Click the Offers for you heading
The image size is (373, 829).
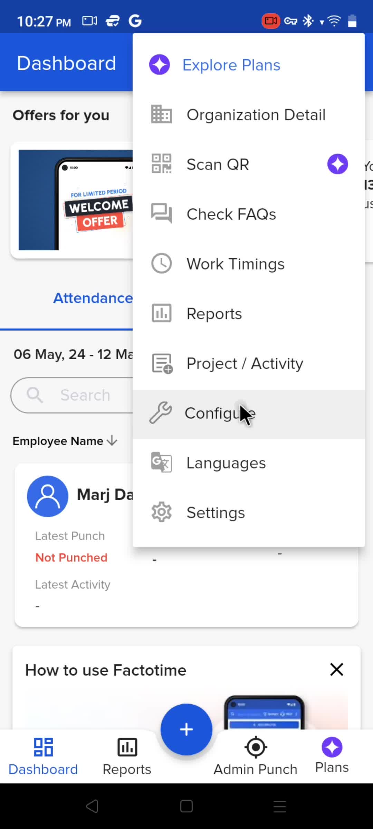coord(61,115)
